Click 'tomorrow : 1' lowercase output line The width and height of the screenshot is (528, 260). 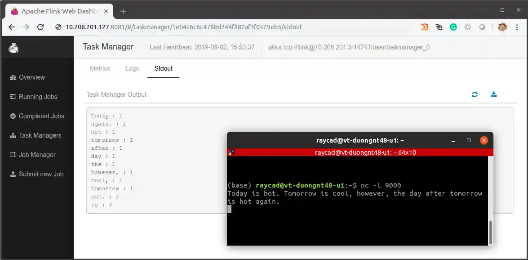click(112, 140)
